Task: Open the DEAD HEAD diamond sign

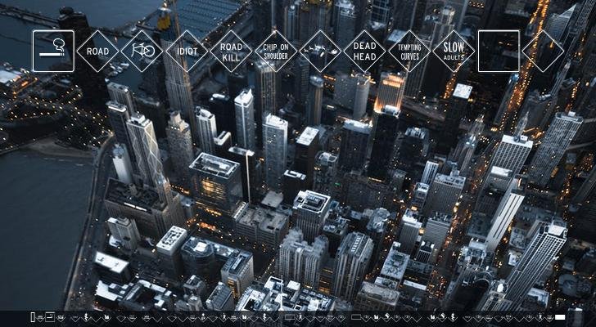Action: coord(364,51)
